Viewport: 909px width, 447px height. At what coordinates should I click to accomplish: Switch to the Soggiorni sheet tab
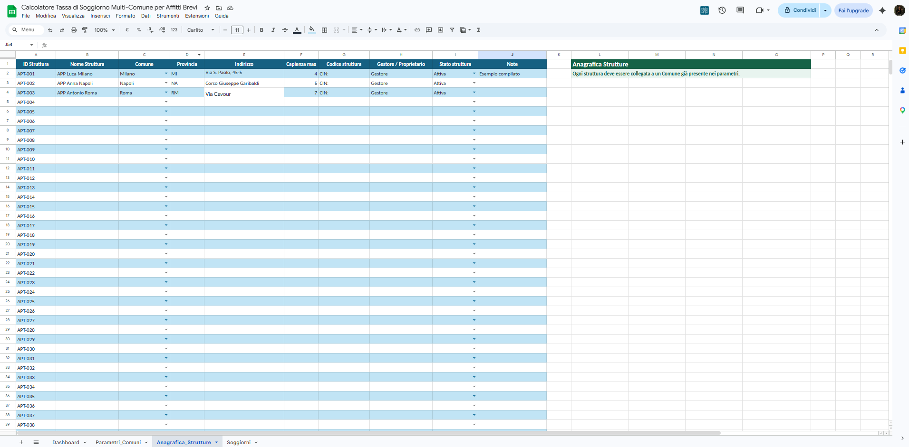click(x=238, y=442)
